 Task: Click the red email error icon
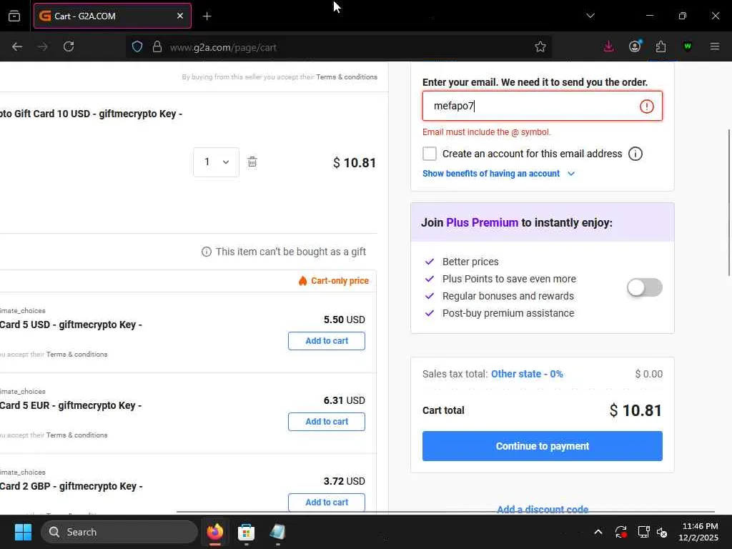pyautogui.click(x=646, y=107)
